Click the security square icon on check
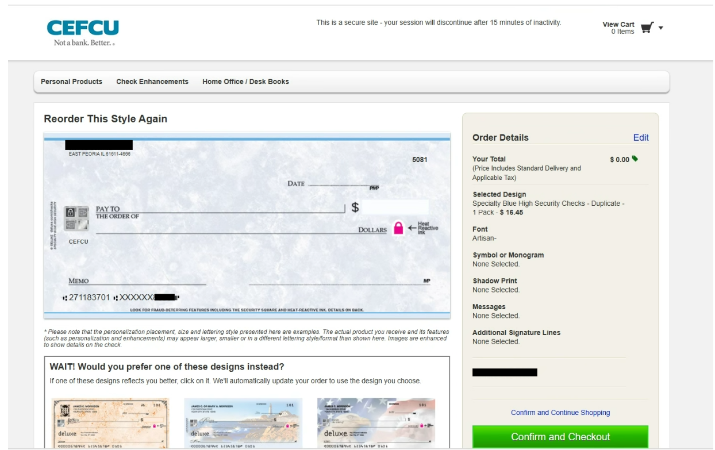This screenshot has height=450, width=715. (x=76, y=218)
